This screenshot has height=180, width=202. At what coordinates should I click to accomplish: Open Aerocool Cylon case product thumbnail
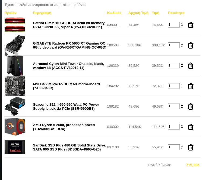coord(15,65)
